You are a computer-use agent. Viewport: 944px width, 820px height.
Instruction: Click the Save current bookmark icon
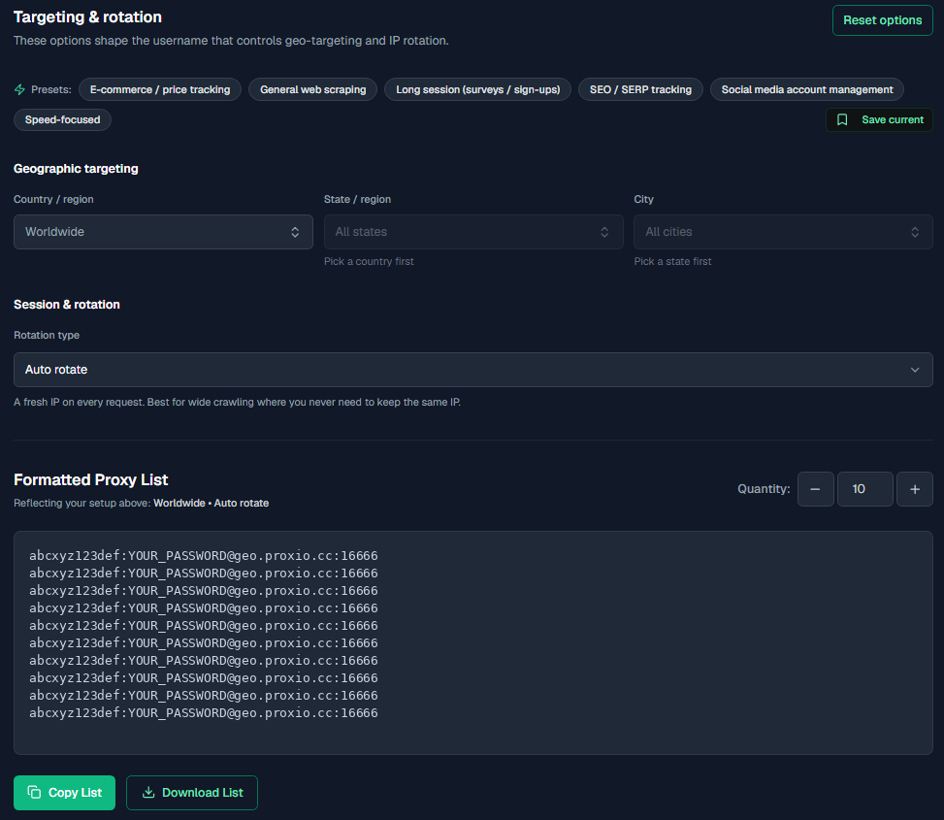(x=842, y=119)
